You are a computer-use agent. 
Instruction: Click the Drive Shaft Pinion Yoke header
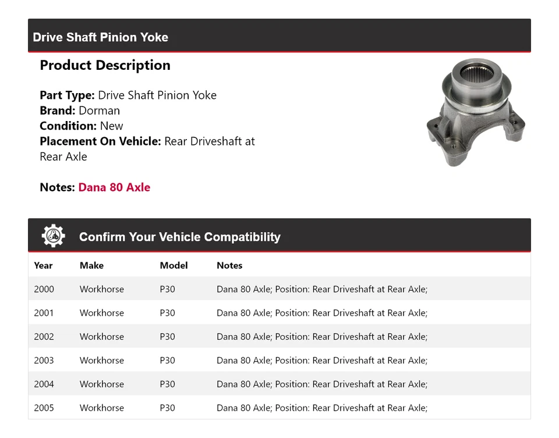point(101,37)
